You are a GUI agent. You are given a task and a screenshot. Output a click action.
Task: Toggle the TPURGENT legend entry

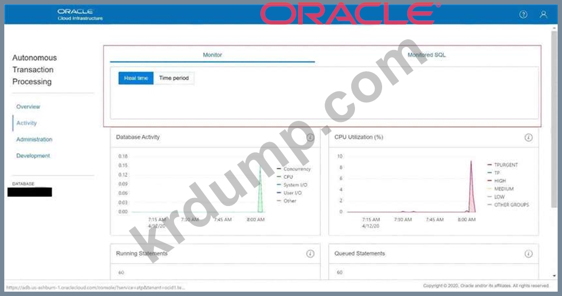[502, 165]
